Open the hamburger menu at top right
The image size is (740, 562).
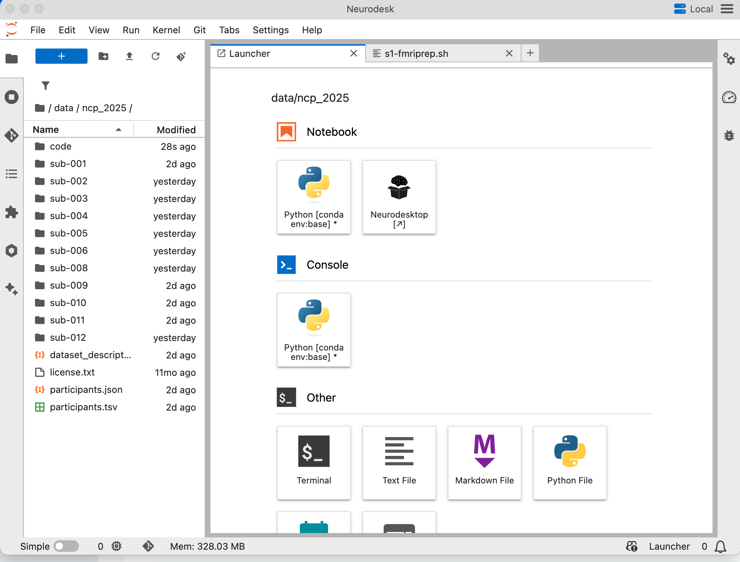click(727, 9)
